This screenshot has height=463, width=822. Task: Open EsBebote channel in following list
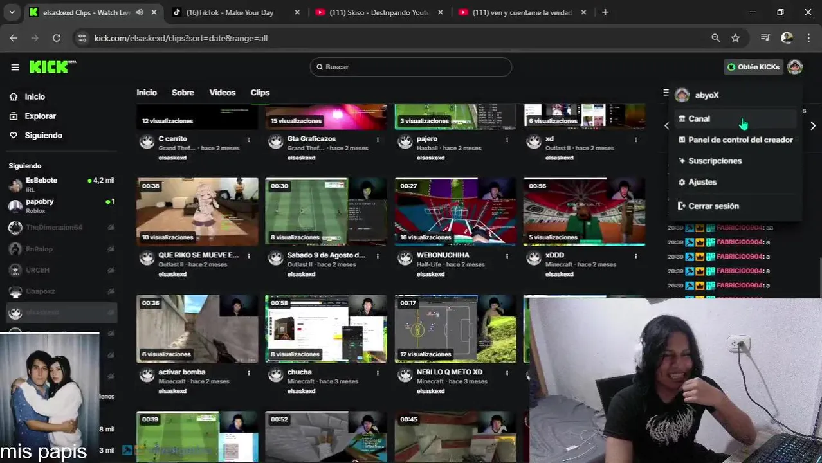click(62, 185)
